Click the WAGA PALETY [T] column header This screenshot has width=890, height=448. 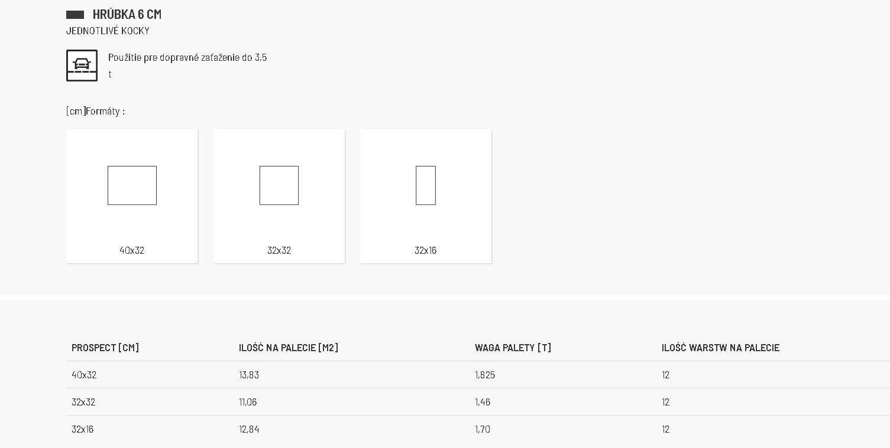coord(513,348)
